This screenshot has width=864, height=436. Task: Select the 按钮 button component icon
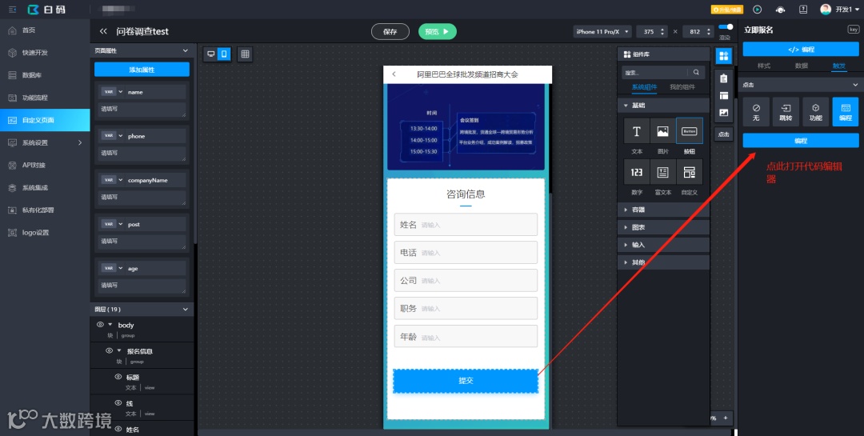point(690,131)
